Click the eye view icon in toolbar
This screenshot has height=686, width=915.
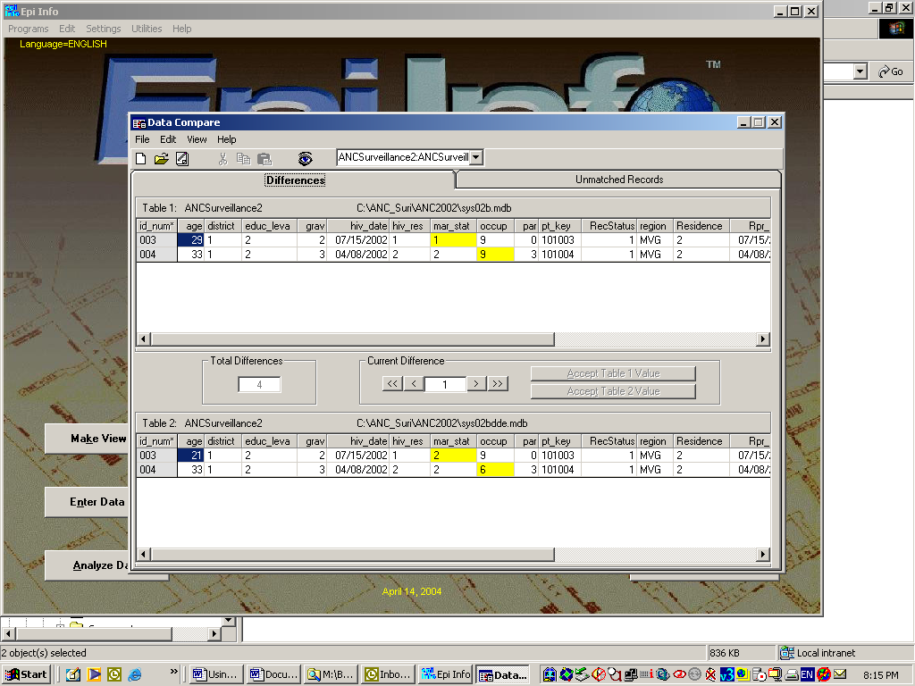point(306,159)
